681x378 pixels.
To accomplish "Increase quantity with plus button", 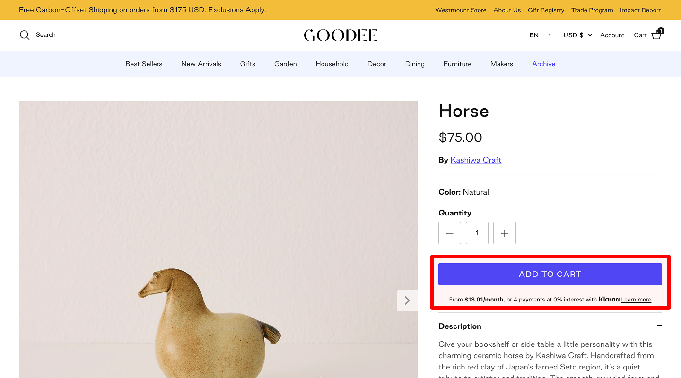I will coord(504,233).
